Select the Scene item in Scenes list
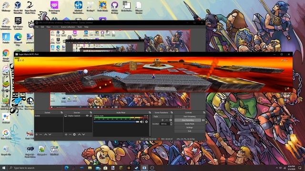 [49, 116]
